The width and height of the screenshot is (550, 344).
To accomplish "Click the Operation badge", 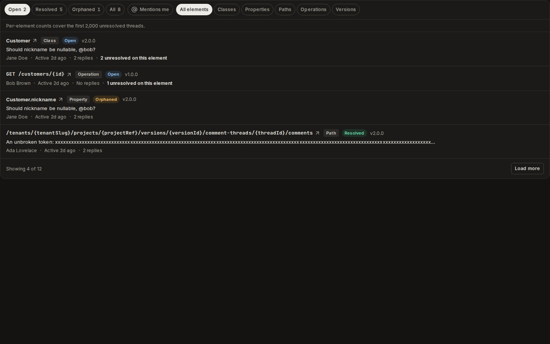I will click(x=88, y=75).
